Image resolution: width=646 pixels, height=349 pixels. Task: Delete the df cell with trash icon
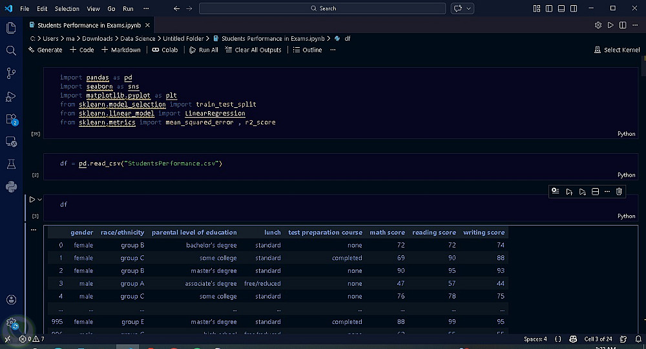(619, 191)
